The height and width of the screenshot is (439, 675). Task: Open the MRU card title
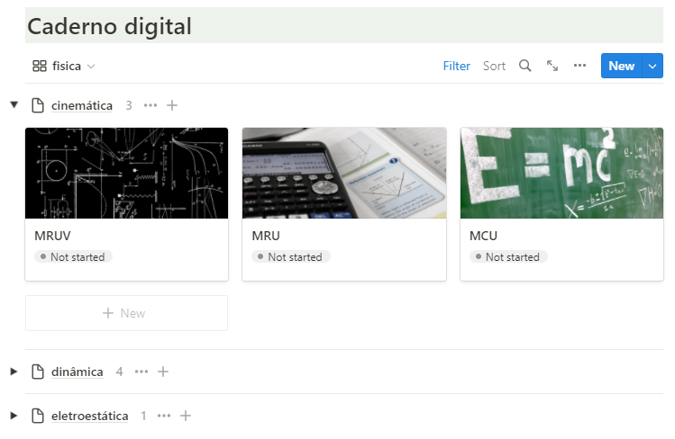266,236
